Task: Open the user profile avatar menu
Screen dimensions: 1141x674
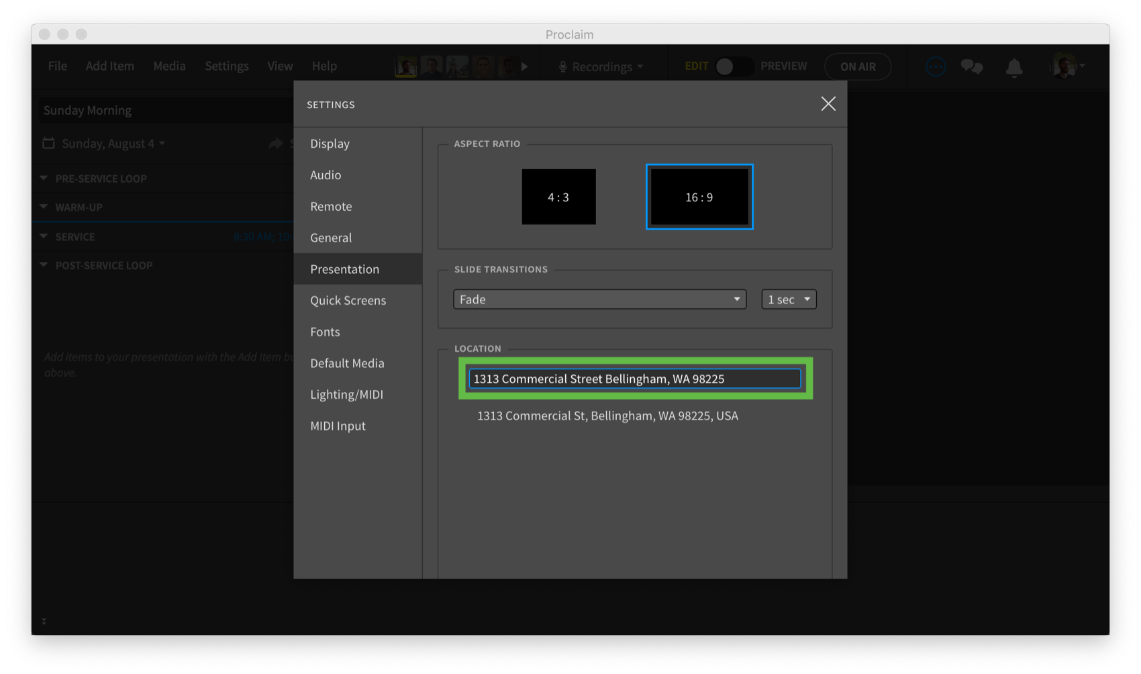Action: pos(1064,66)
